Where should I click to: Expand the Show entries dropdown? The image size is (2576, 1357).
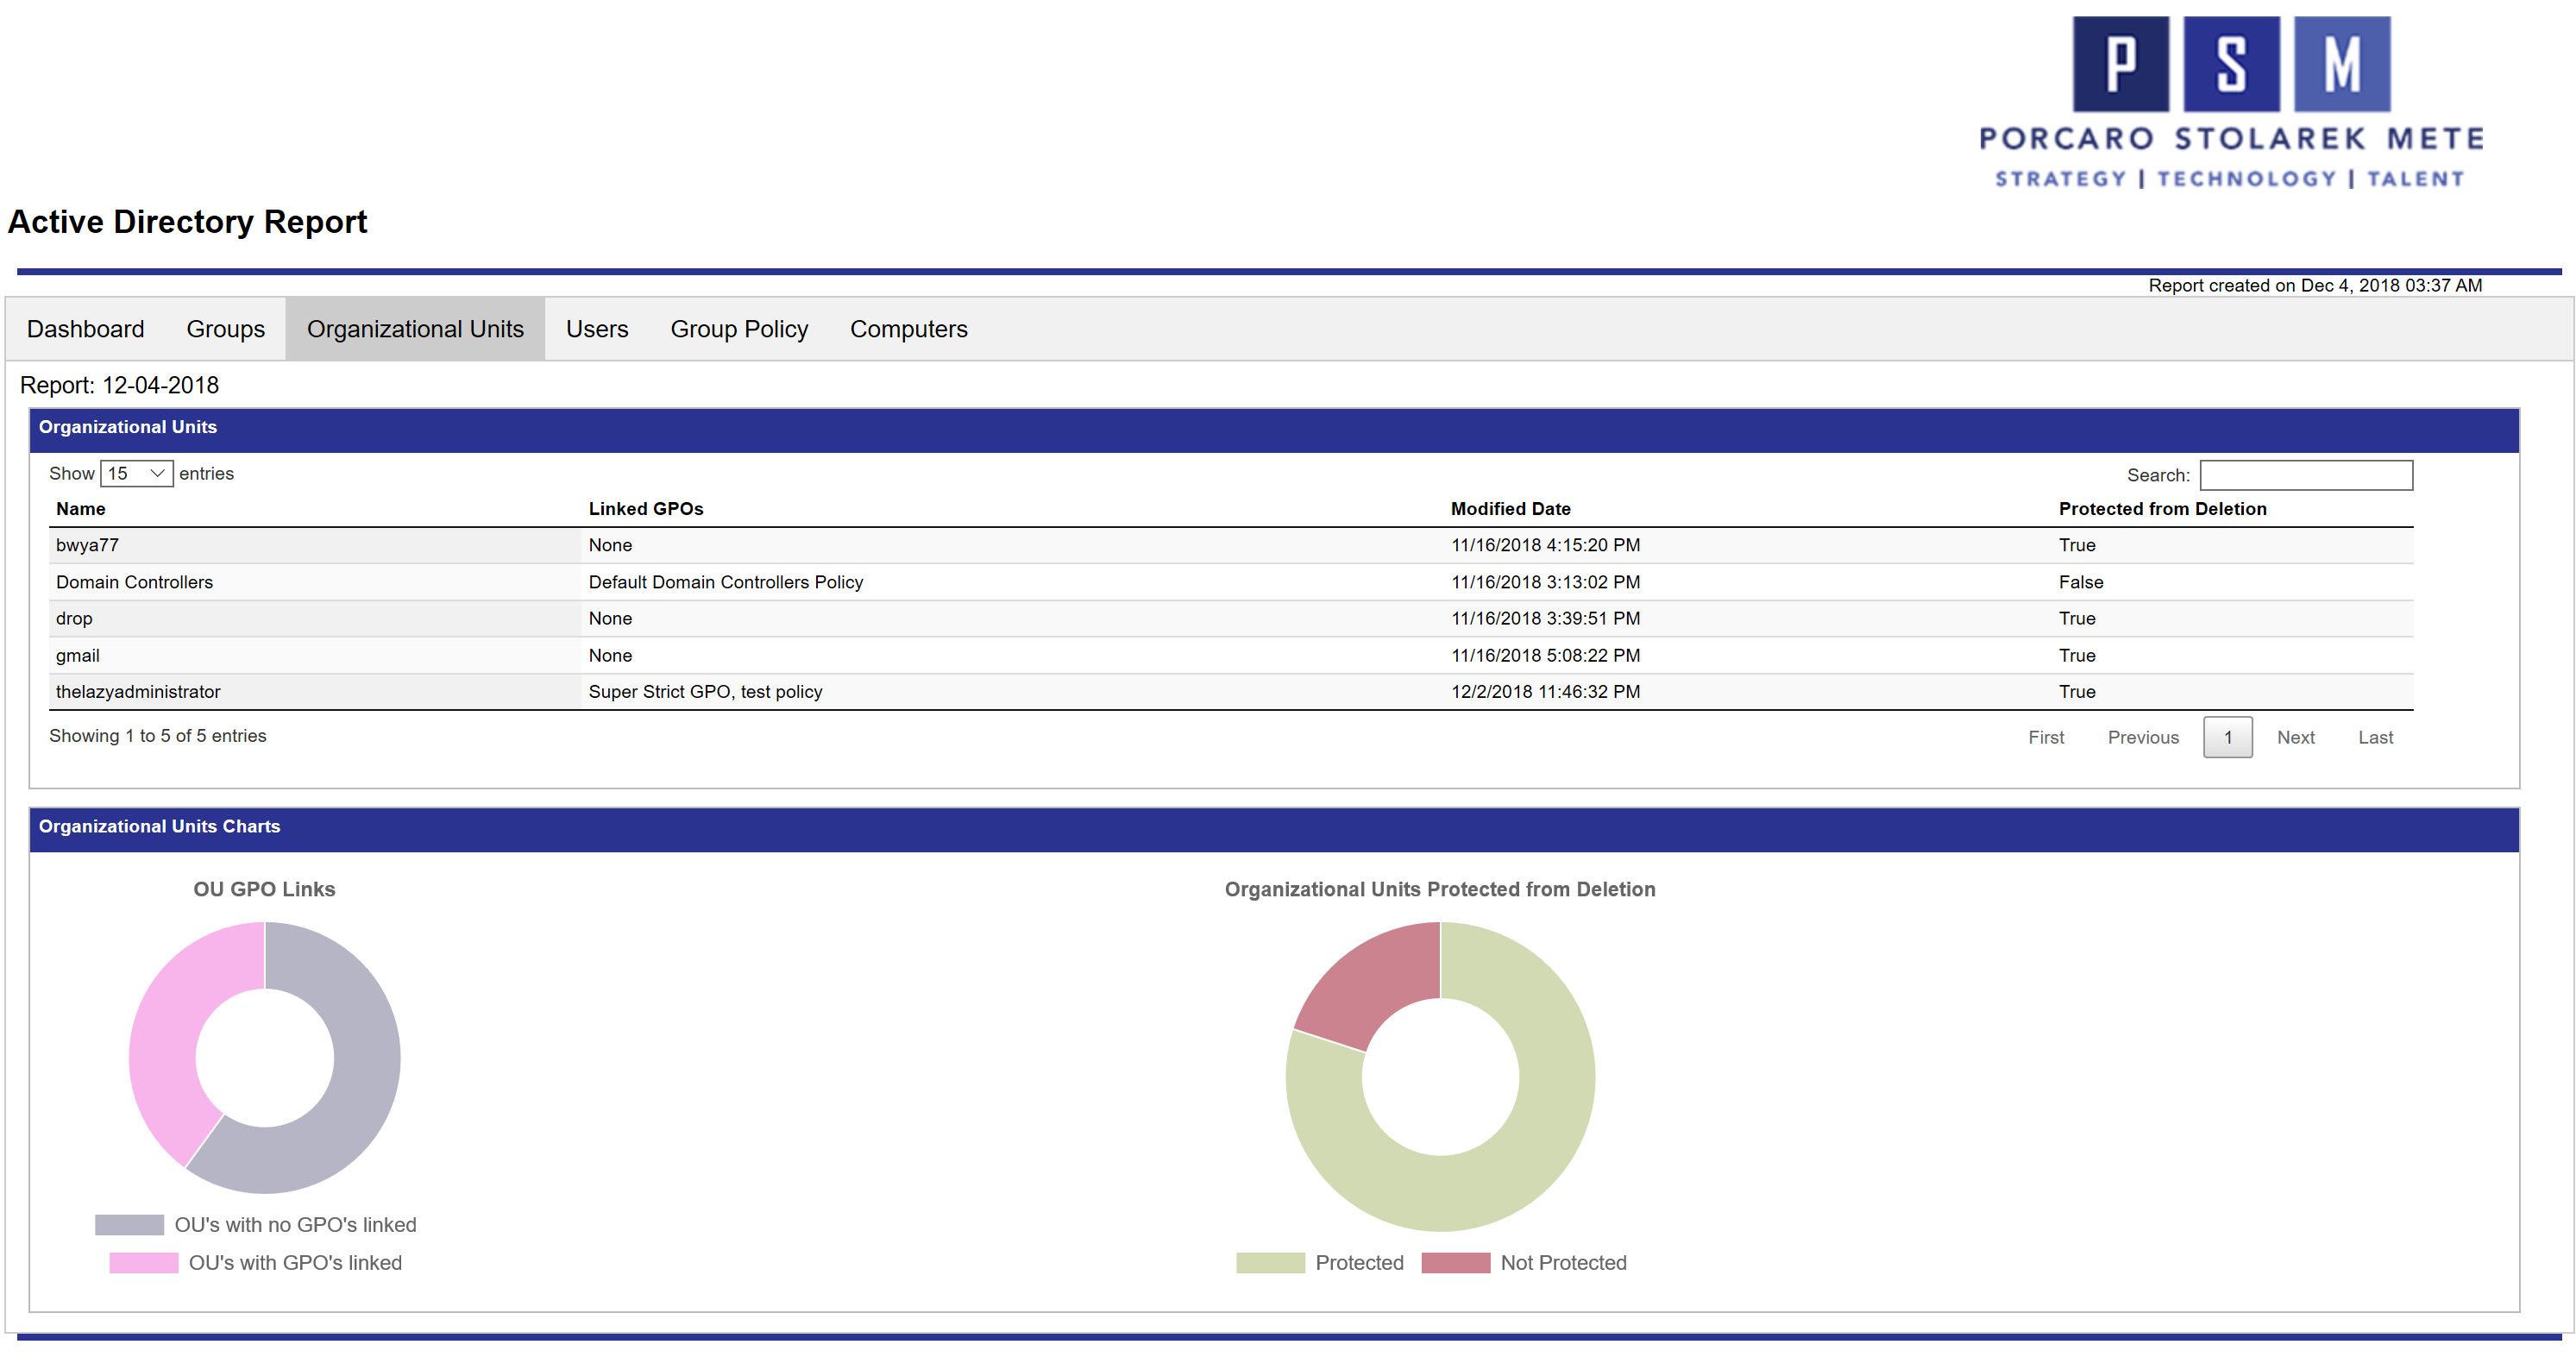tap(137, 474)
